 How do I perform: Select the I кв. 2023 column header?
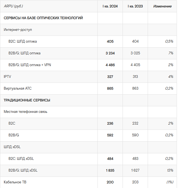tap(135, 6)
